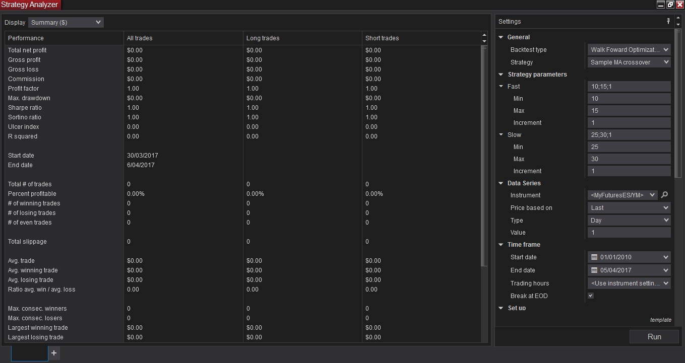Viewport: 685px width, 363px height.
Task: Maximize the Strategy Analyzer window
Action: pyautogui.click(x=670, y=5)
